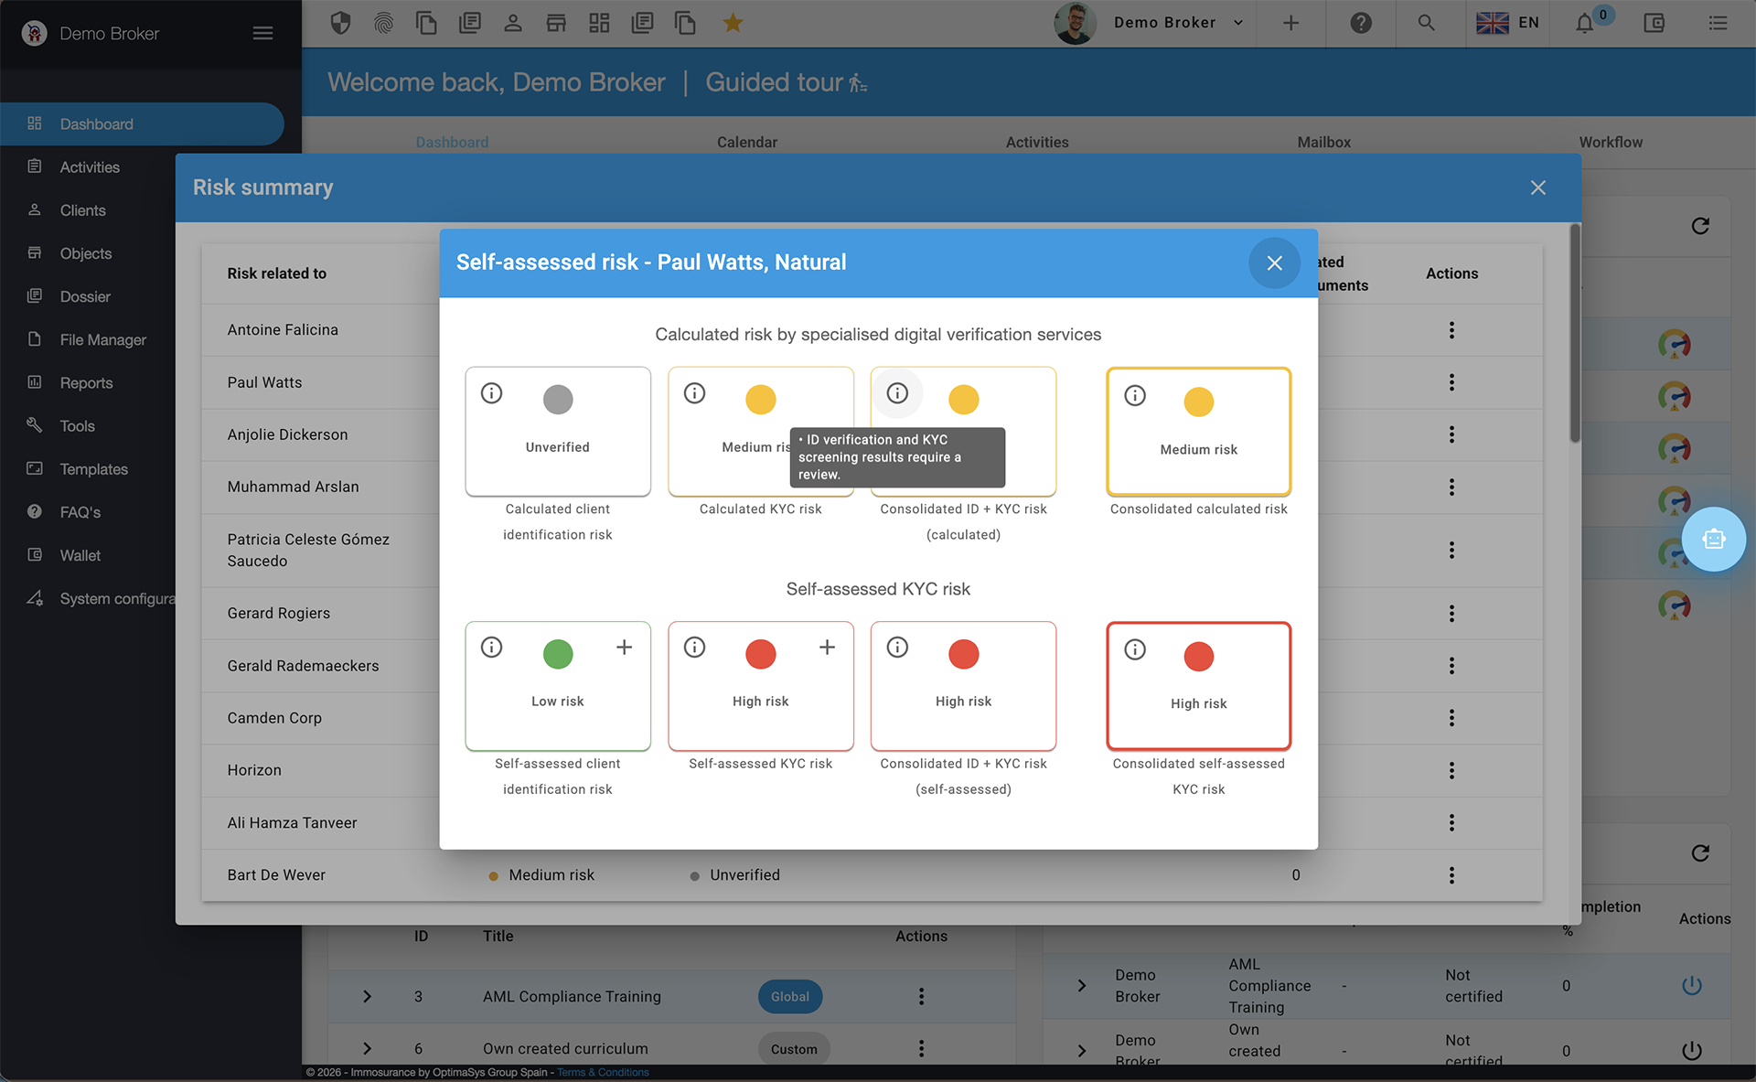
Task: Click the gold star favorites icon
Action: pyautogui.click(x=733, y=23)
